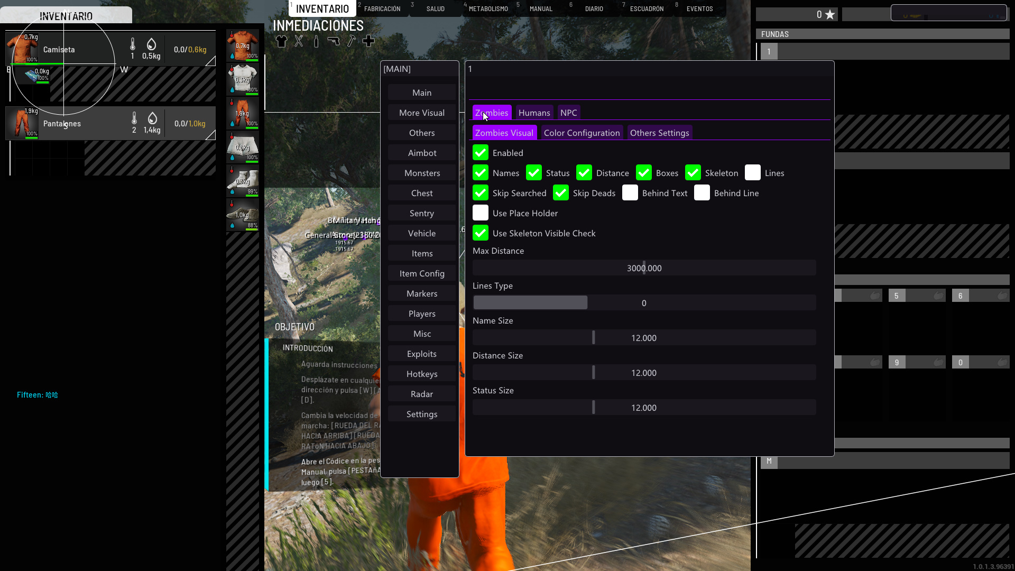Adjust the Max Distance slider
1015x571 pixels.
644,268
